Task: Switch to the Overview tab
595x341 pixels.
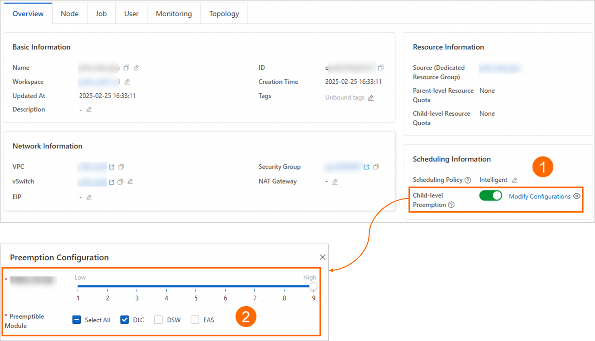Action: tap(28, 14)
